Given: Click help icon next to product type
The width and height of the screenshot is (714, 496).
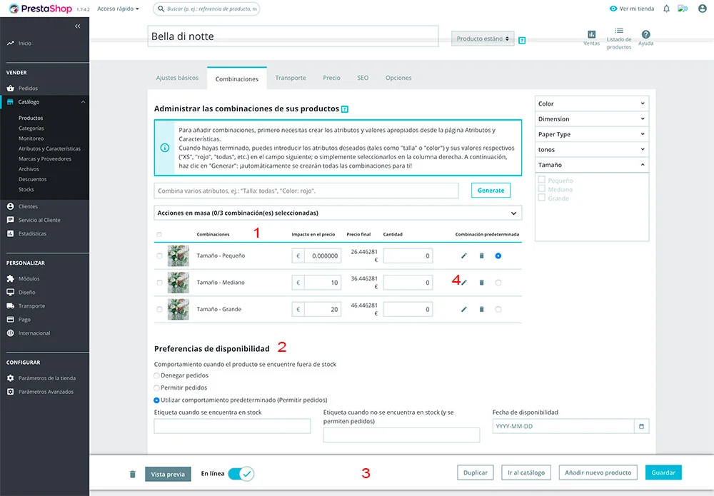Looking at the screenshot, I should 522,41.
